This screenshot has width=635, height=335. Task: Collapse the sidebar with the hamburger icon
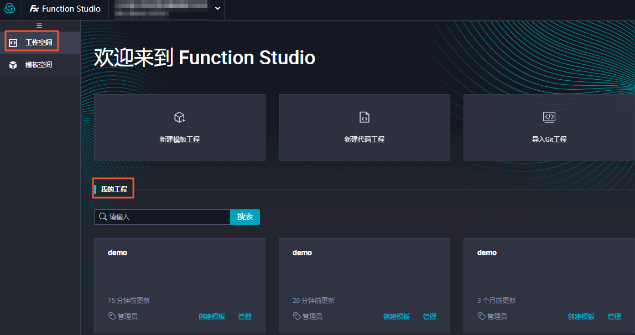(39, 25)
